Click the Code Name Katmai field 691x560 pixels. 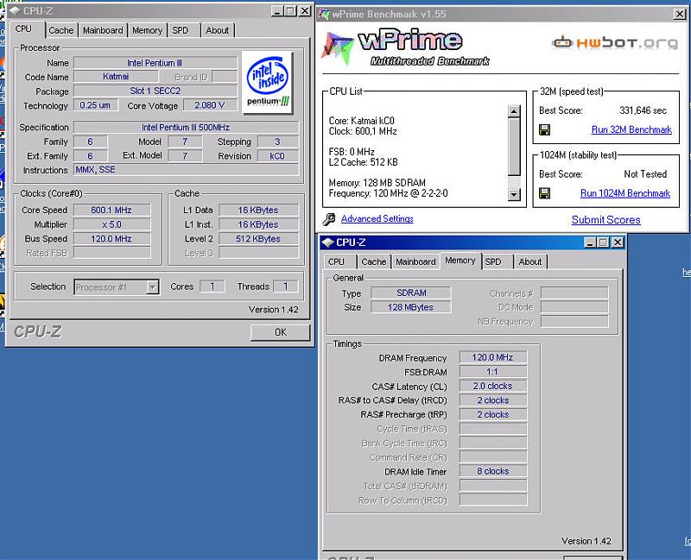point(116,77)
